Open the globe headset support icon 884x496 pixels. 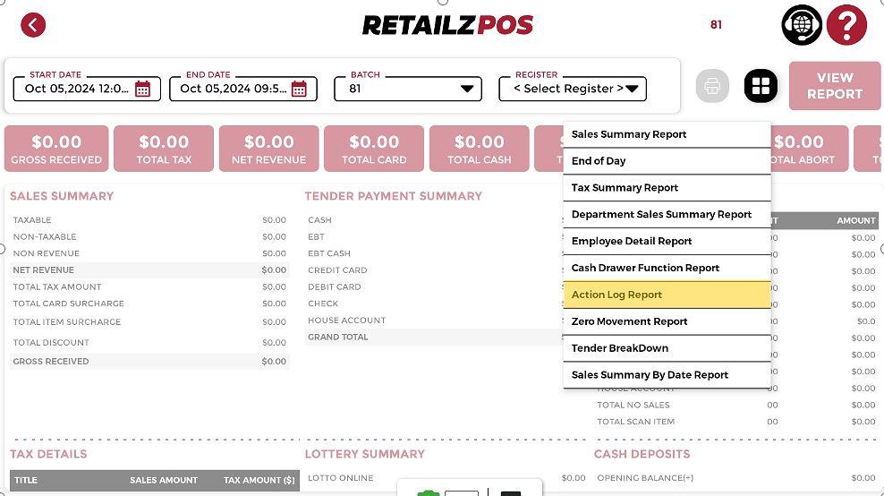pos(802,25)
